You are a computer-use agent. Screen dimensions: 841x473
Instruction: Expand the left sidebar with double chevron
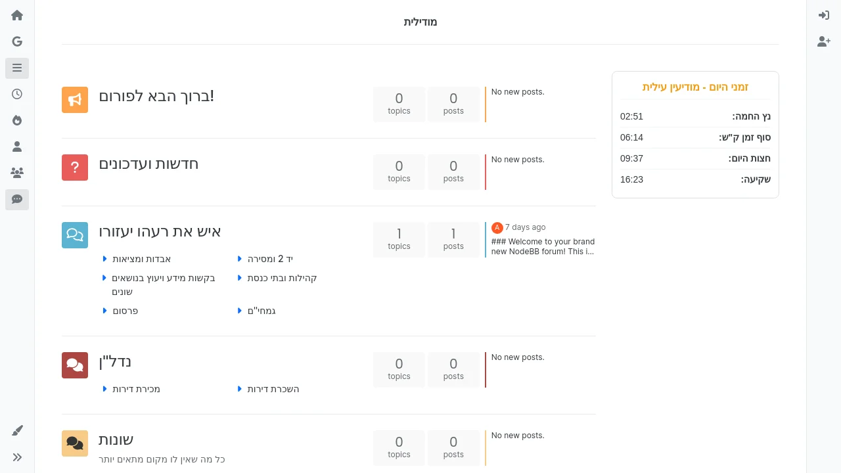click(x=17, y=457)
